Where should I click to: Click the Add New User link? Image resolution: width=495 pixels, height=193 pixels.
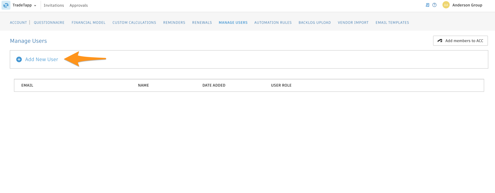pyautogui.click(x=41, y=59)
